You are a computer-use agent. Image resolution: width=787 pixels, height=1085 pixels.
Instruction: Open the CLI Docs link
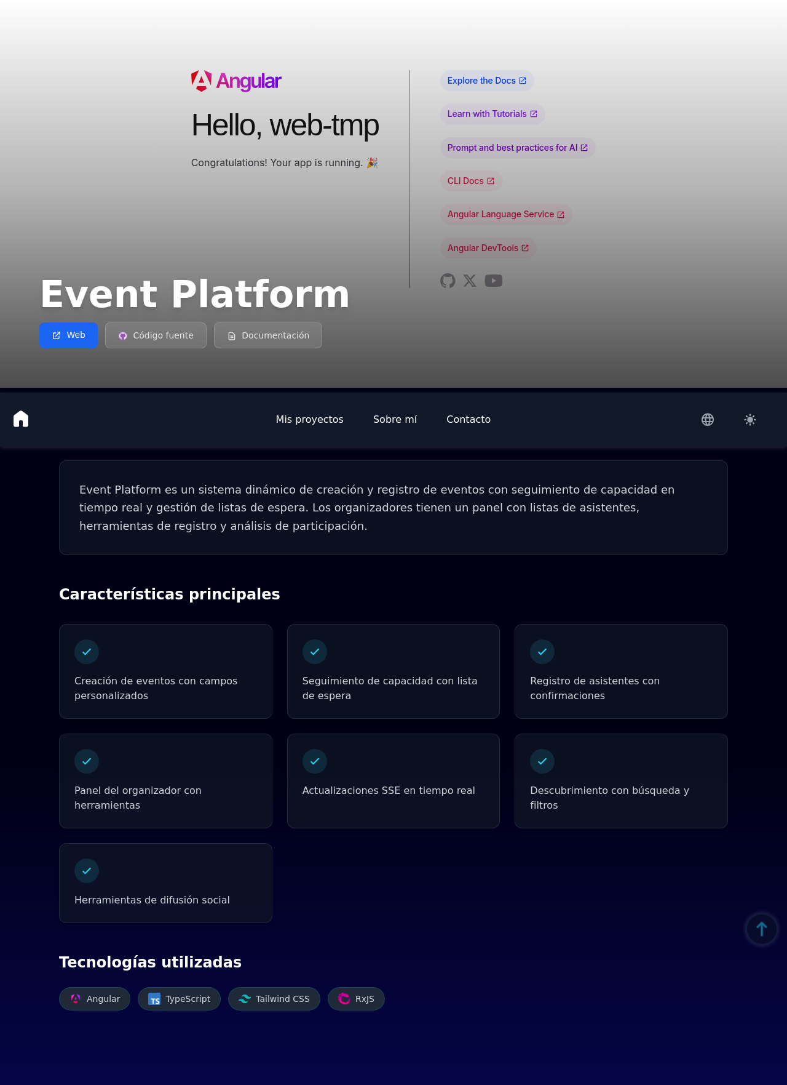point(471,181)
